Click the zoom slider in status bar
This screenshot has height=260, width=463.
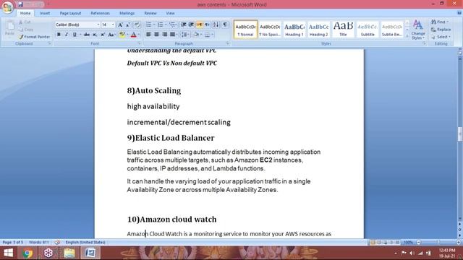click(438, 243)
